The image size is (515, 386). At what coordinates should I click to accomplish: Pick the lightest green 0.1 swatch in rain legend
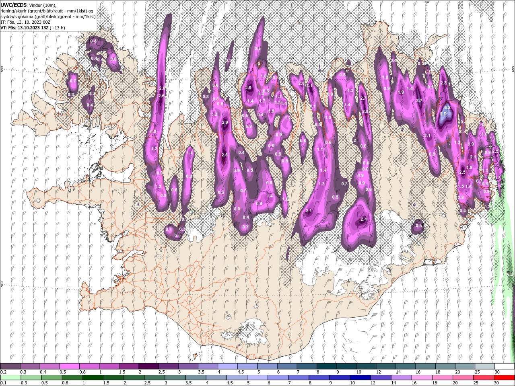(x=10, y=377)
